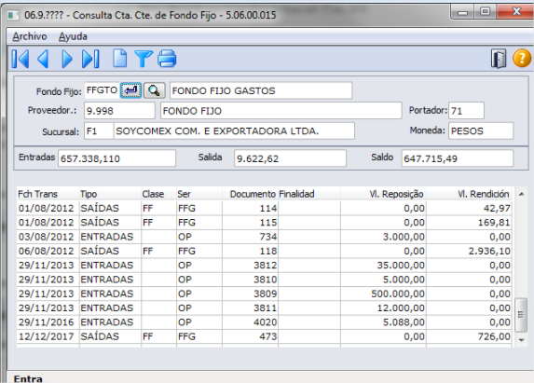Click the SOYCOMEX COM. E EXPORTADORA LTDA. field
534x383 pixels.
coord(234,131)
